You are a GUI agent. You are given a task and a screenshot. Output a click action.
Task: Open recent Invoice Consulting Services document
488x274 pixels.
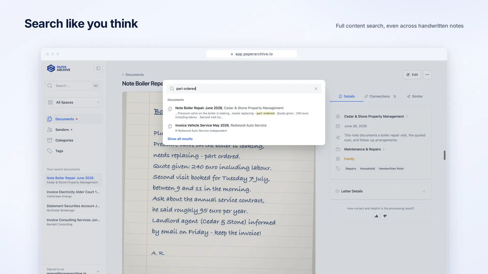[74, 222]
